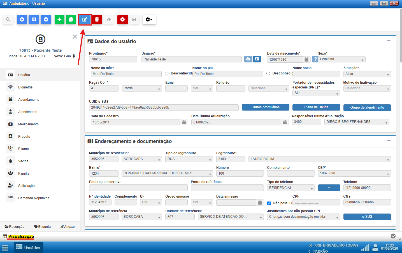
Task: Click the edit record pencil icon
Action: click(85, 20)
